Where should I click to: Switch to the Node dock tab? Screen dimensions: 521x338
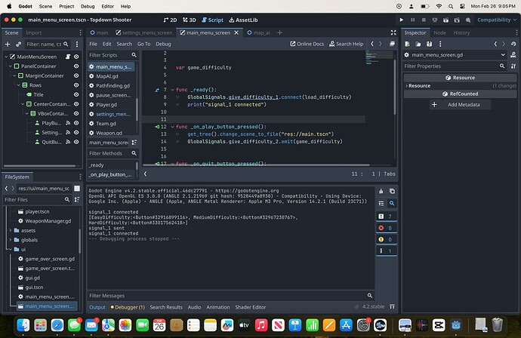[x=439, y=32]
